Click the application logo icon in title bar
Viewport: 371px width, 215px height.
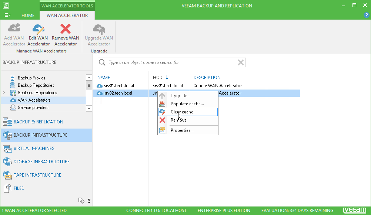click(6, 6)
